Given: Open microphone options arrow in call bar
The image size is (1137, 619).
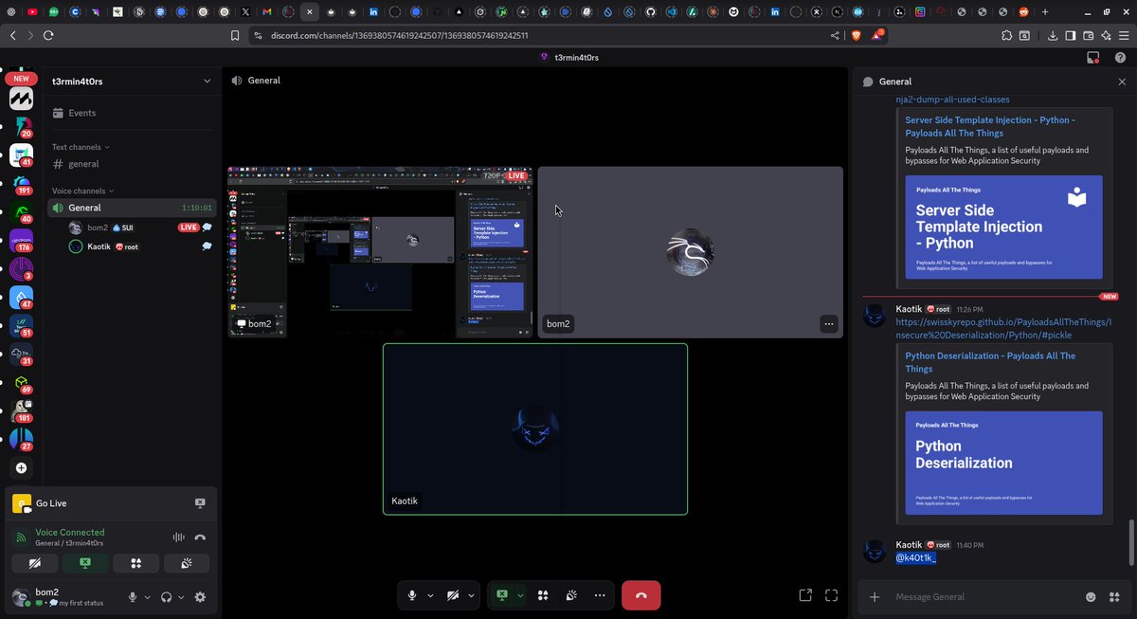Looking at the screenshot, I should point(430,595).
